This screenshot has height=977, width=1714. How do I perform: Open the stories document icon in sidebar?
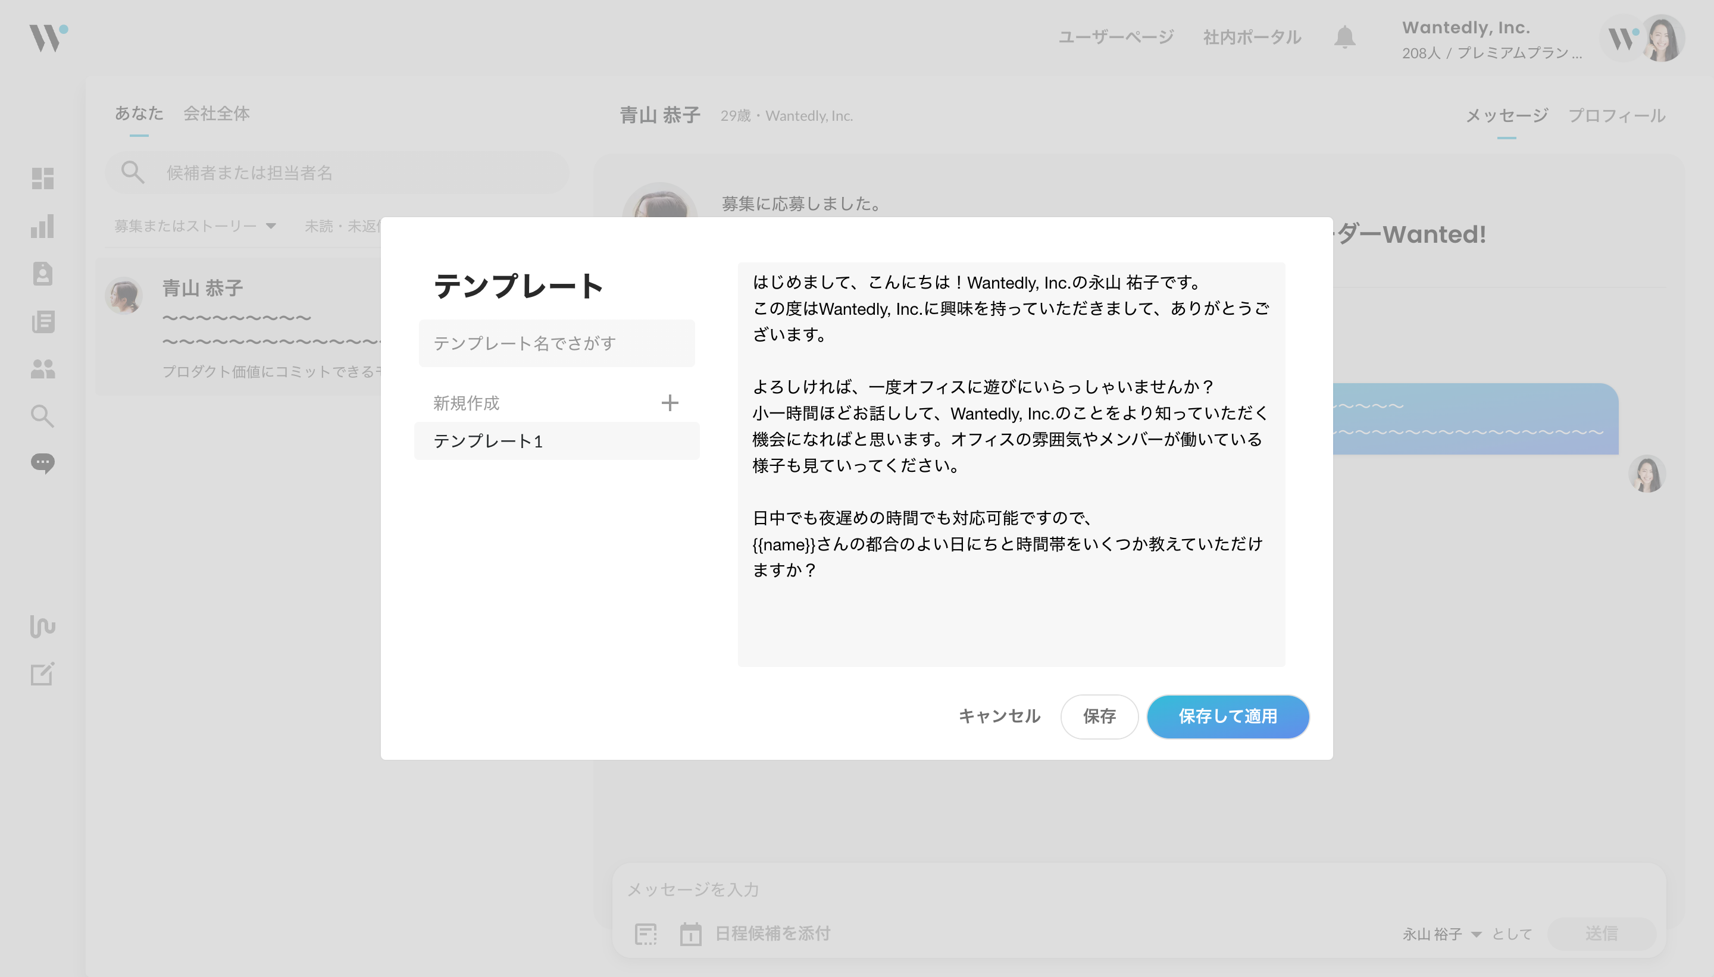click(x=43, y=321)
